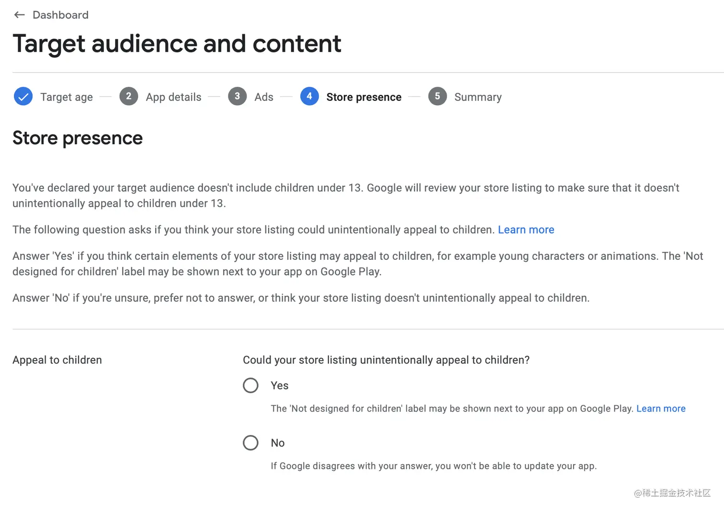Open Learn more link after store listing question

coord(526,230)
